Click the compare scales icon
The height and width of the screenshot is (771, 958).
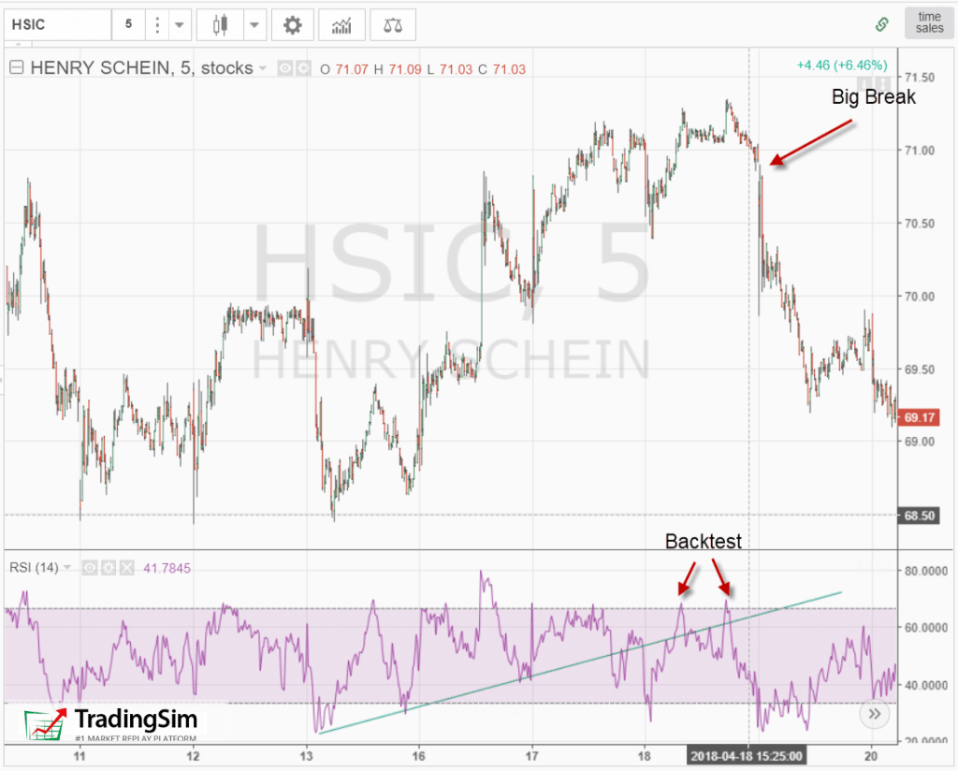[392, 24]
